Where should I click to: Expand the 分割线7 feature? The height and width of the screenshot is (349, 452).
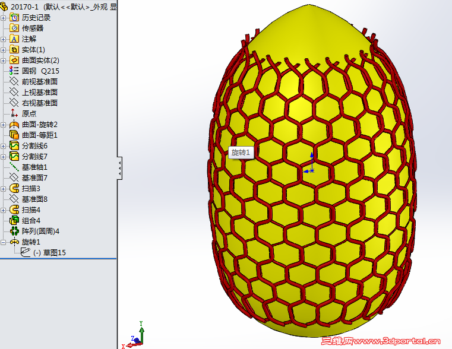click(3, 157)
